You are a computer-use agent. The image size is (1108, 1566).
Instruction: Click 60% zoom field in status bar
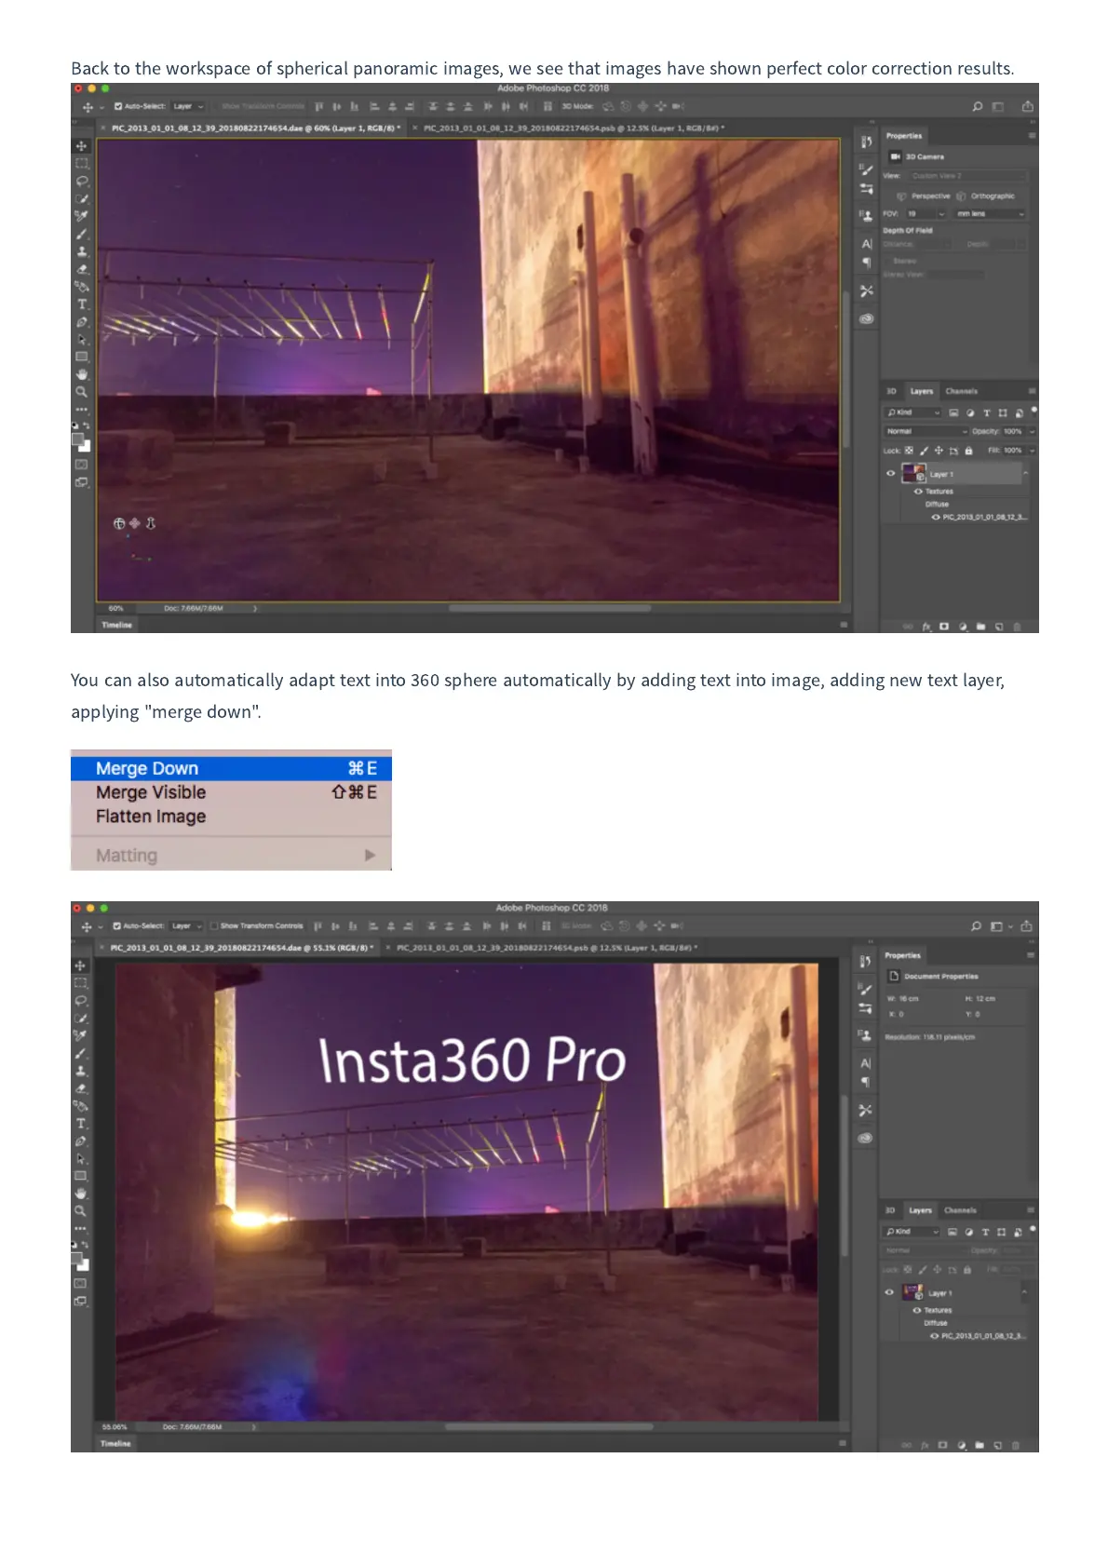116,608
